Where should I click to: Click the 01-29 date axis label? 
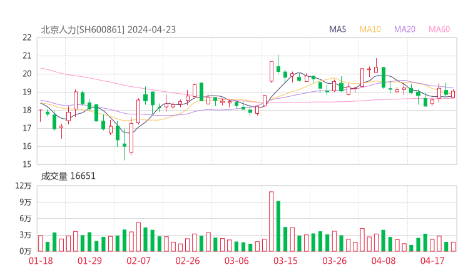89,261
